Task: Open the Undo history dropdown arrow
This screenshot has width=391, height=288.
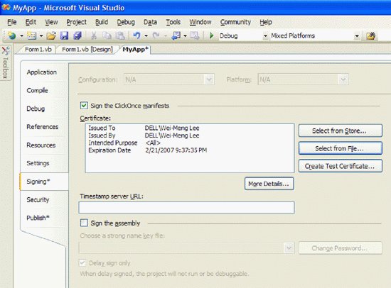Action: [x=146, y=36]
